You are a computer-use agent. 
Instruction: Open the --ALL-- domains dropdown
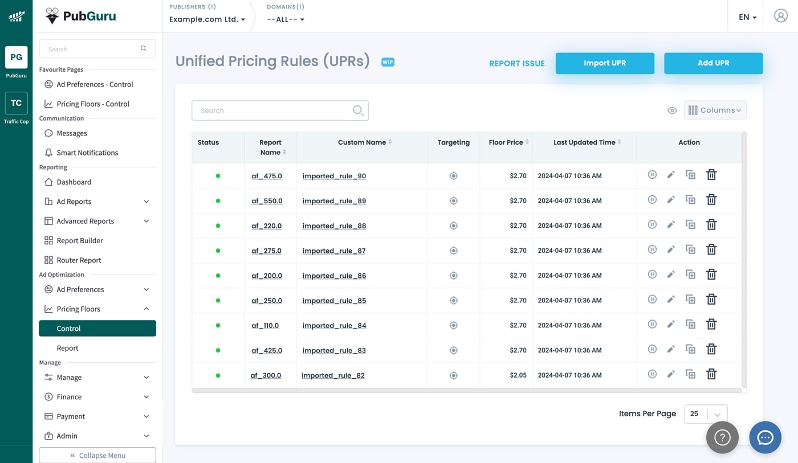[x=286, y=19]
